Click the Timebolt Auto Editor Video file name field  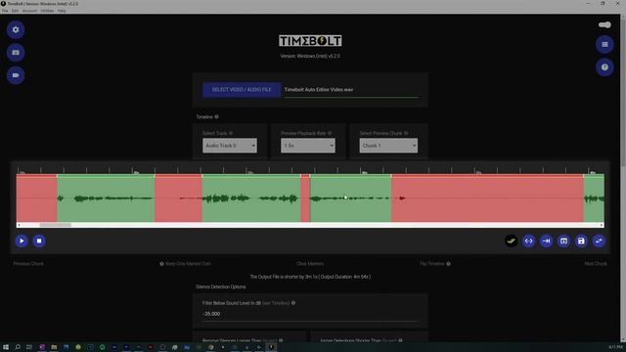pyautogui.click(x=351, y=90)
